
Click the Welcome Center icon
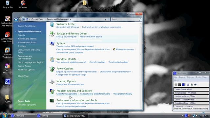(52, 25)
